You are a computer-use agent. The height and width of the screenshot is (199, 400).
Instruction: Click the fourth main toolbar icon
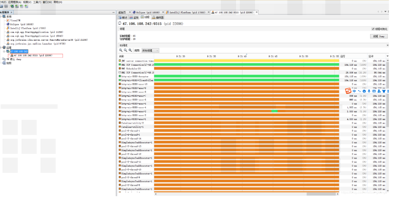(x=17, y=6)
